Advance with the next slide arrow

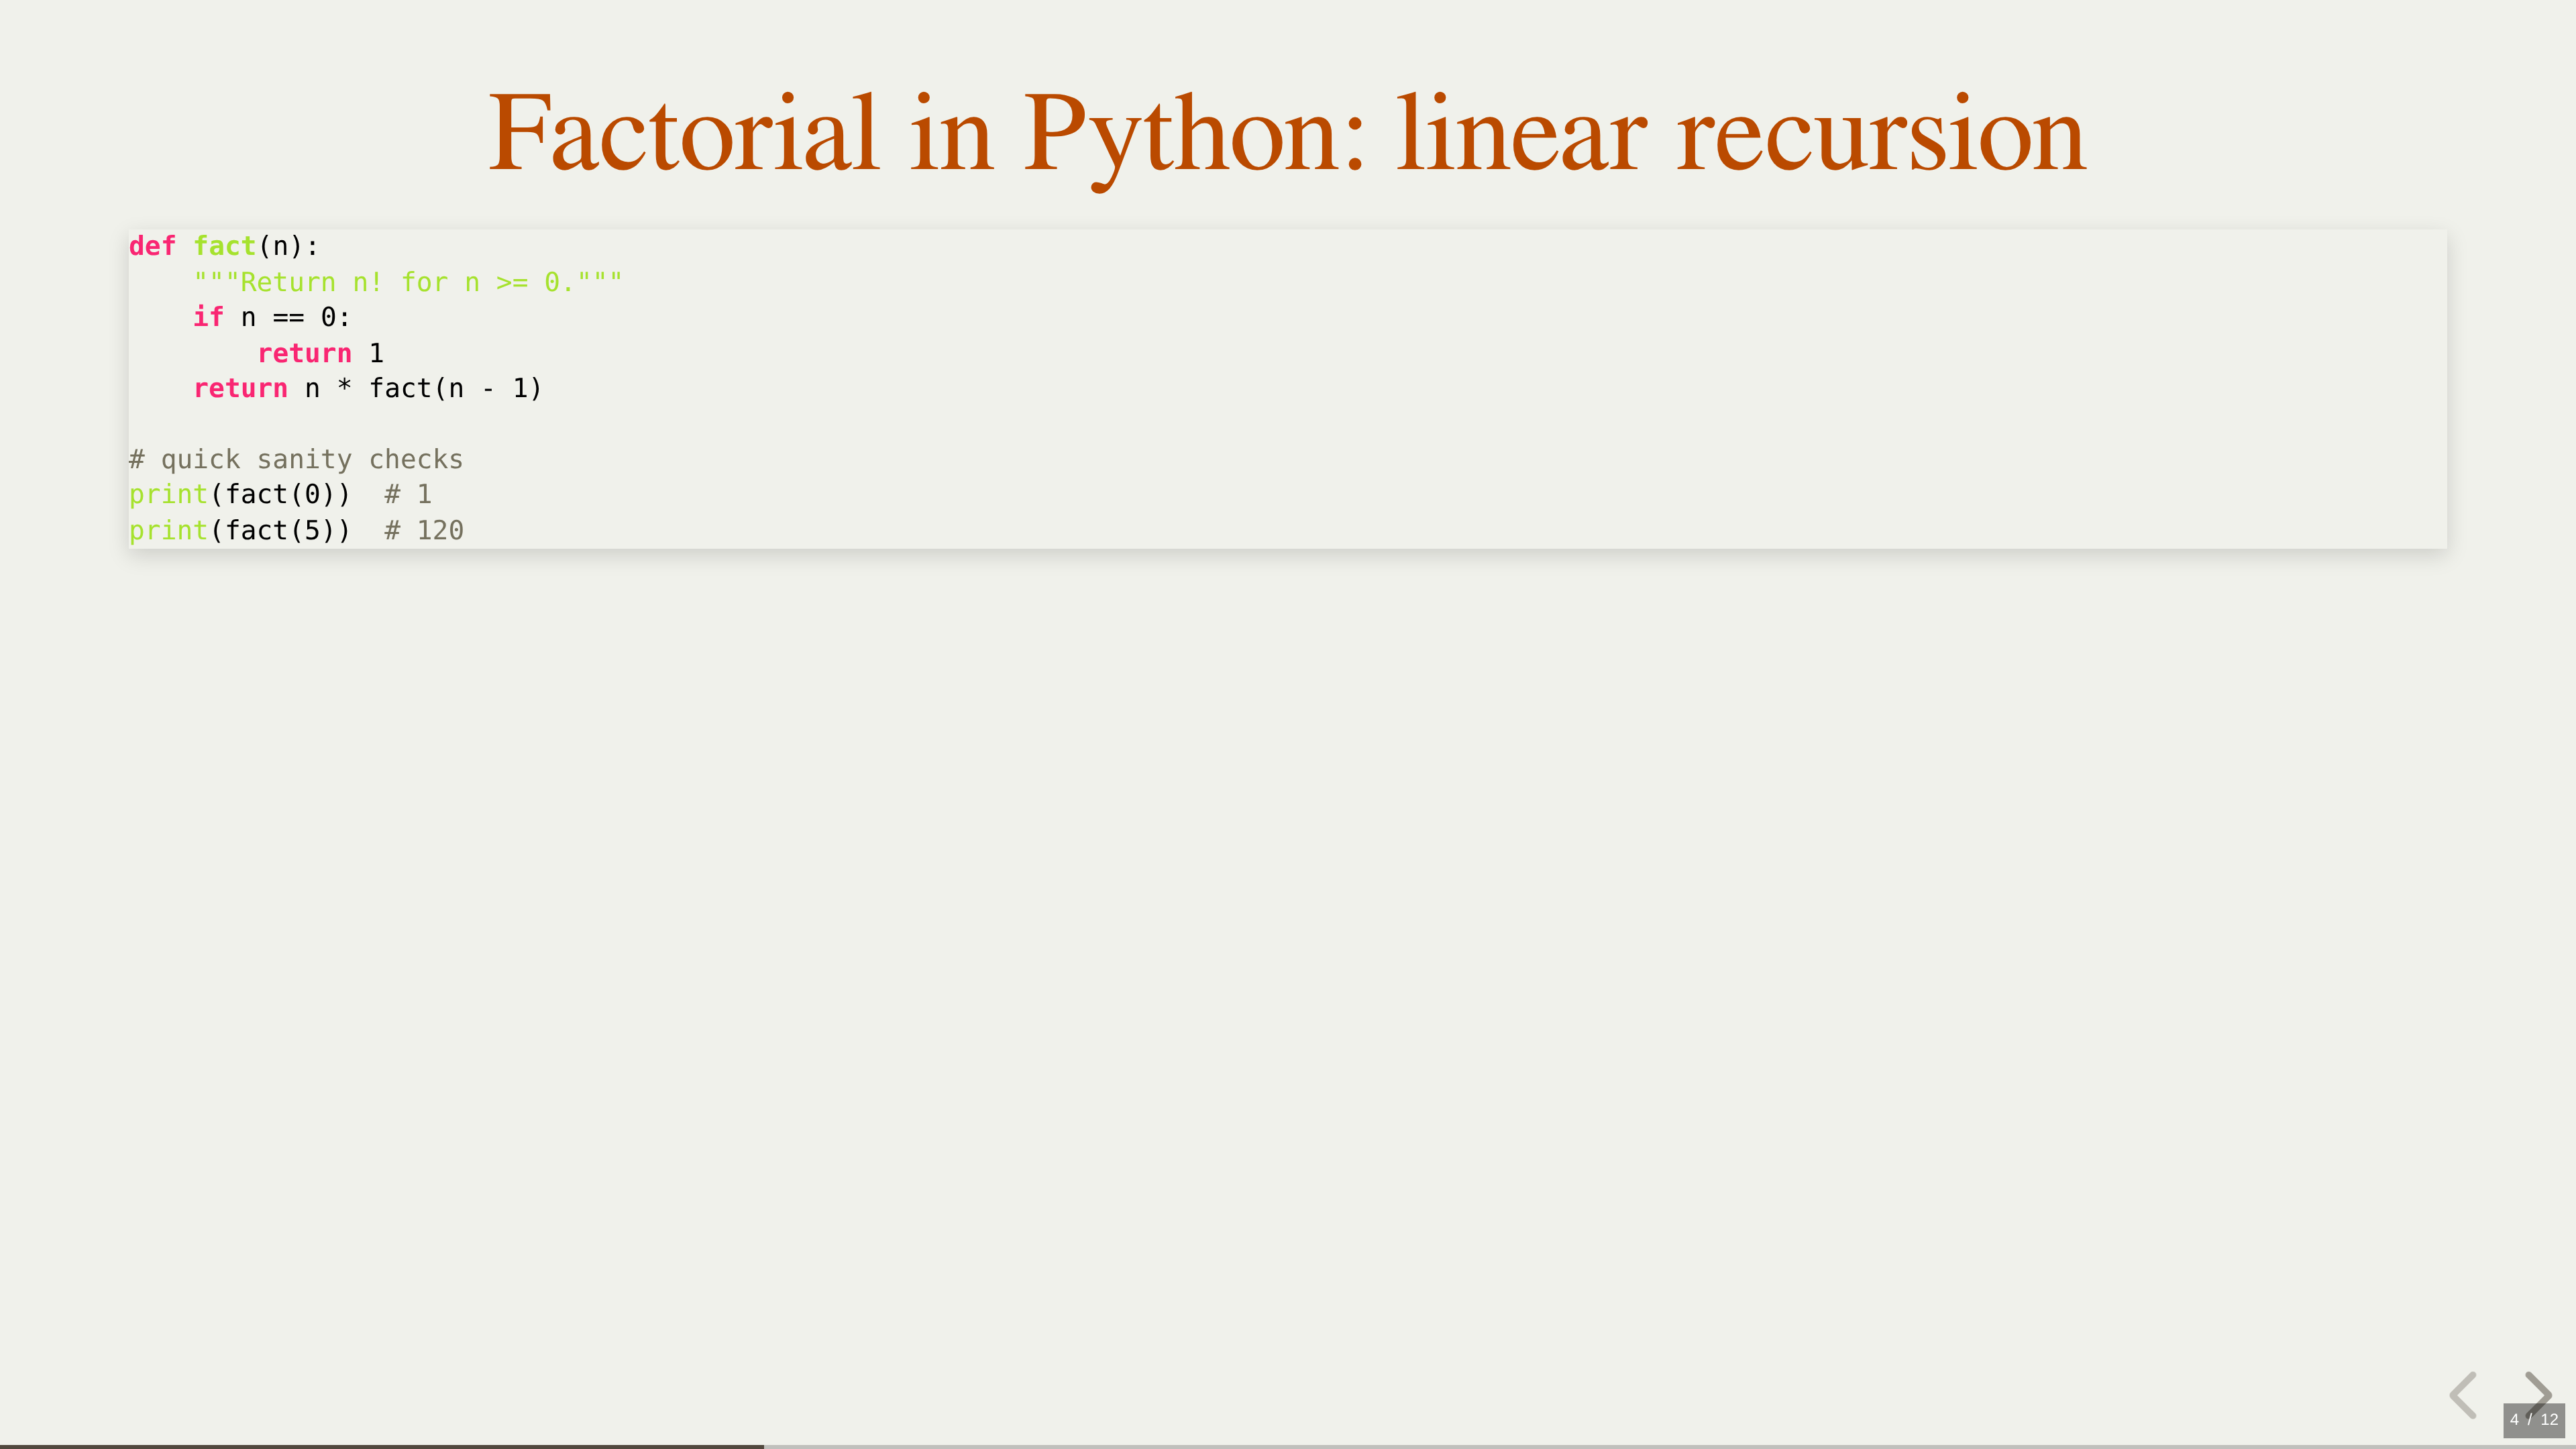pyautogui.click(x=2538, y=1390)
